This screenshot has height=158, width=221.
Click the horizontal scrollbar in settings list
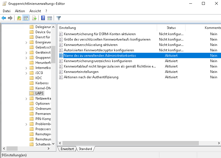pos(136,143)
